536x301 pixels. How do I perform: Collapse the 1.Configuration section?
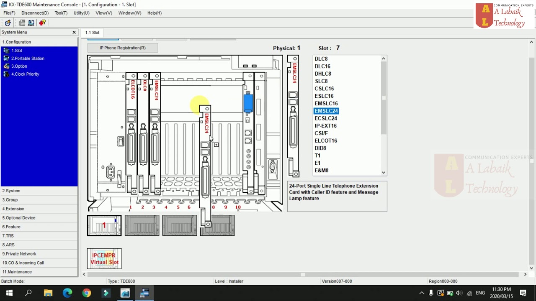[39, 42]
